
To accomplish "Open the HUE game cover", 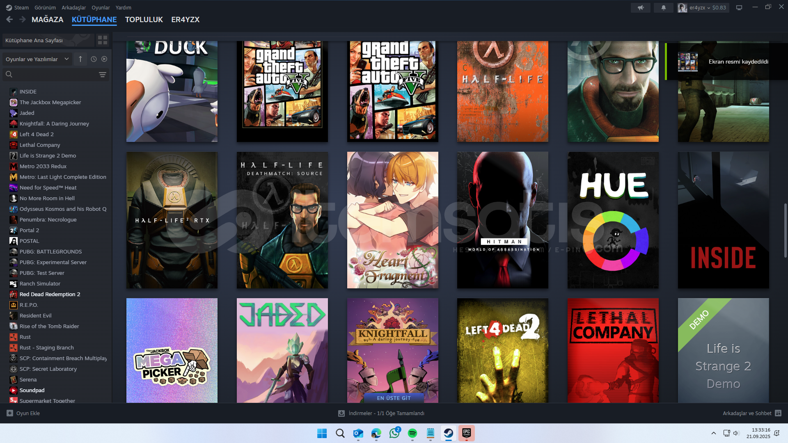I will [x=613, y=220].
